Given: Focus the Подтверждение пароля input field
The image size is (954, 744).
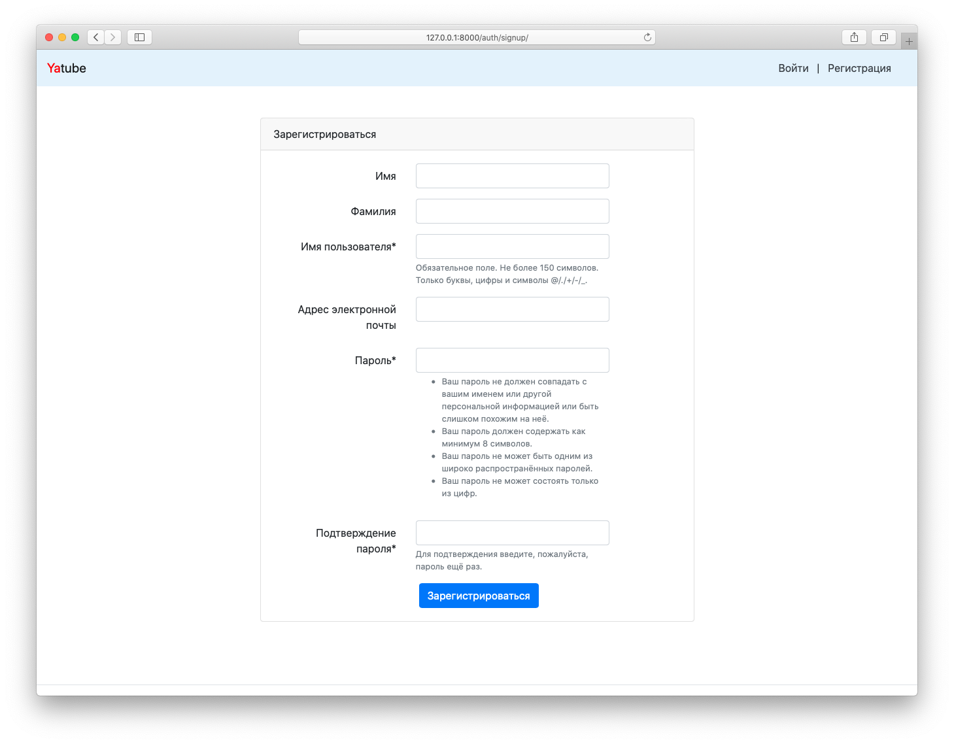Looking at the screenshot, I should pos(513,533).
